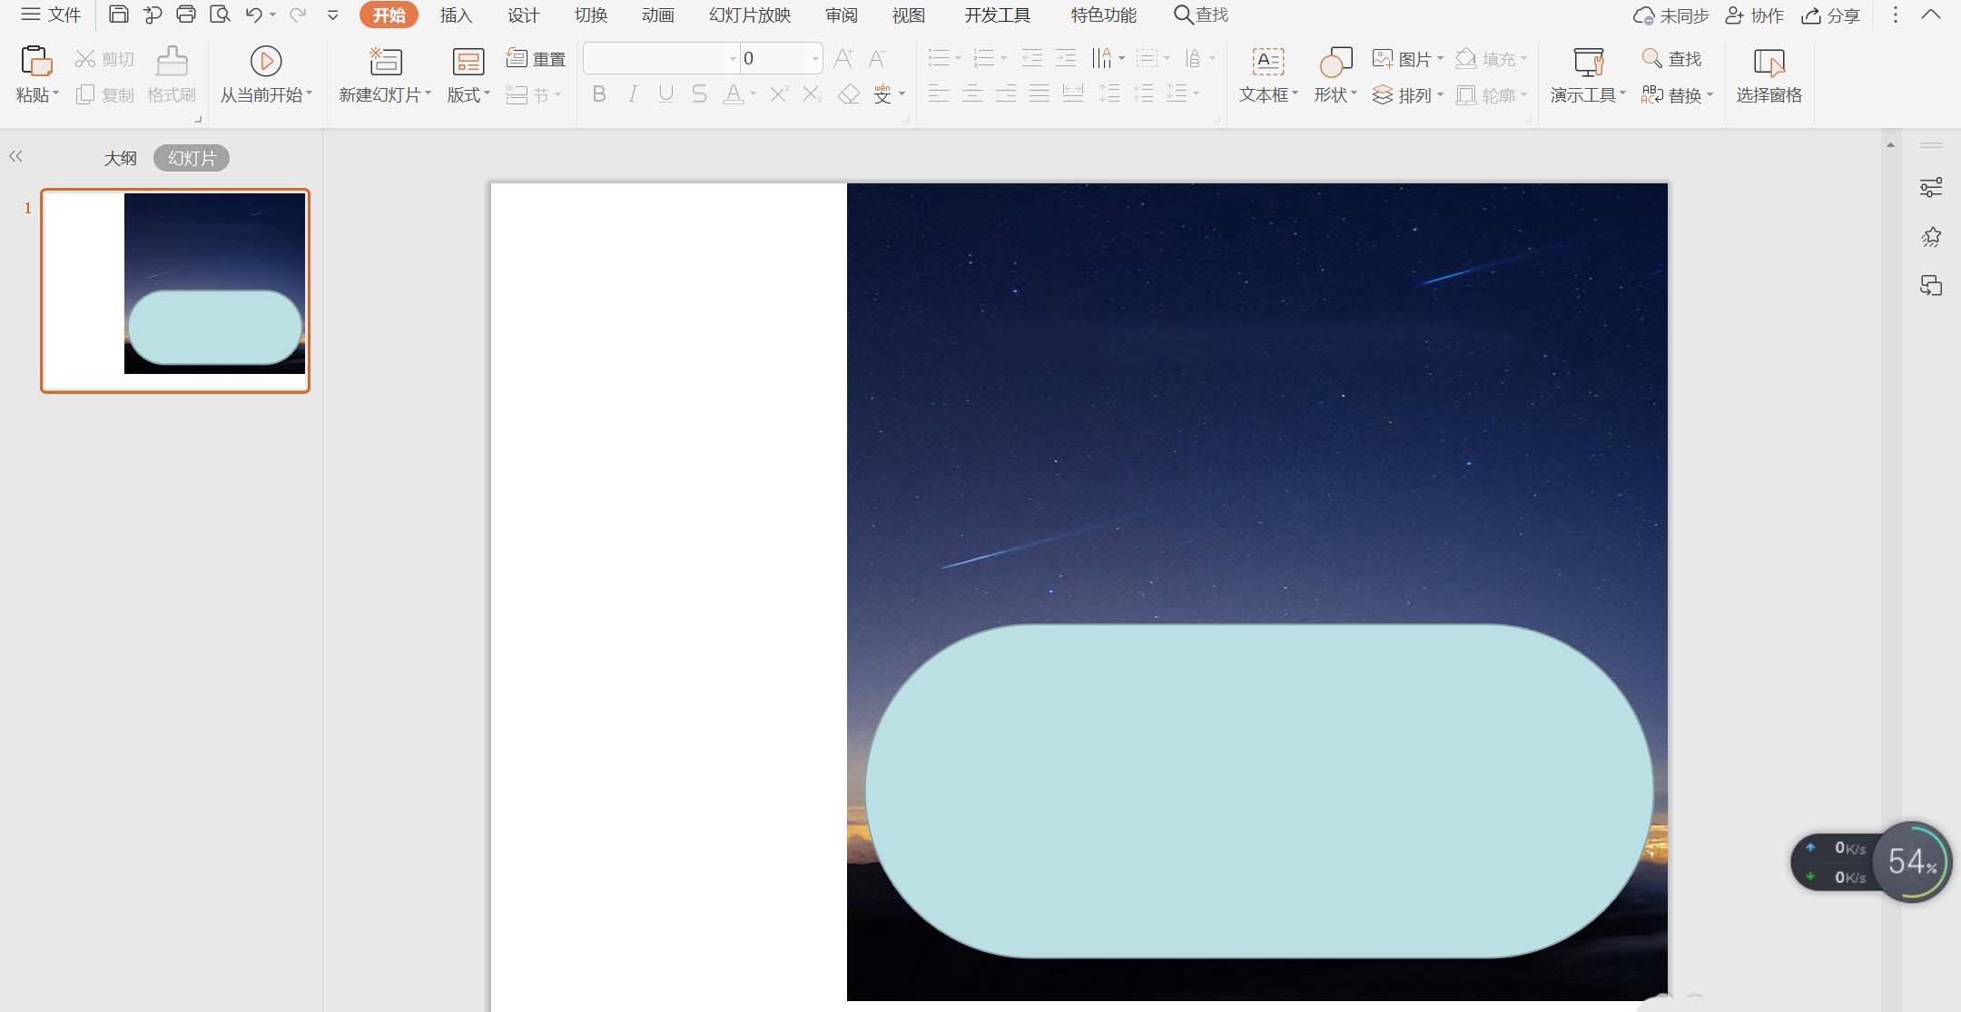Click the Print icon
This screenshot has width=1961, height=1012.
point(186,15)
